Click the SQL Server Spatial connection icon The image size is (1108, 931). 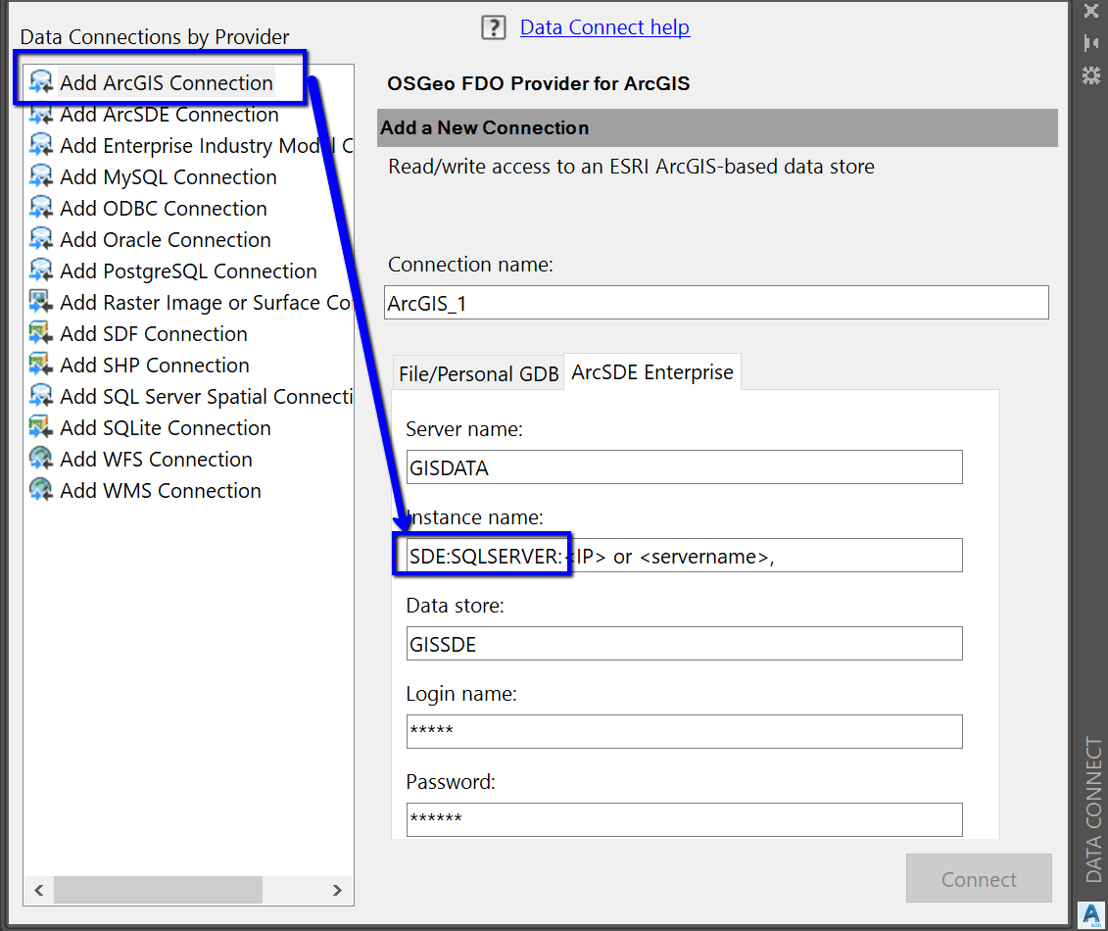(41, 396)
